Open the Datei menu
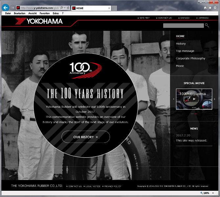Image resolution: width=220 pixels, height=197 pixels. pos(8,13)
